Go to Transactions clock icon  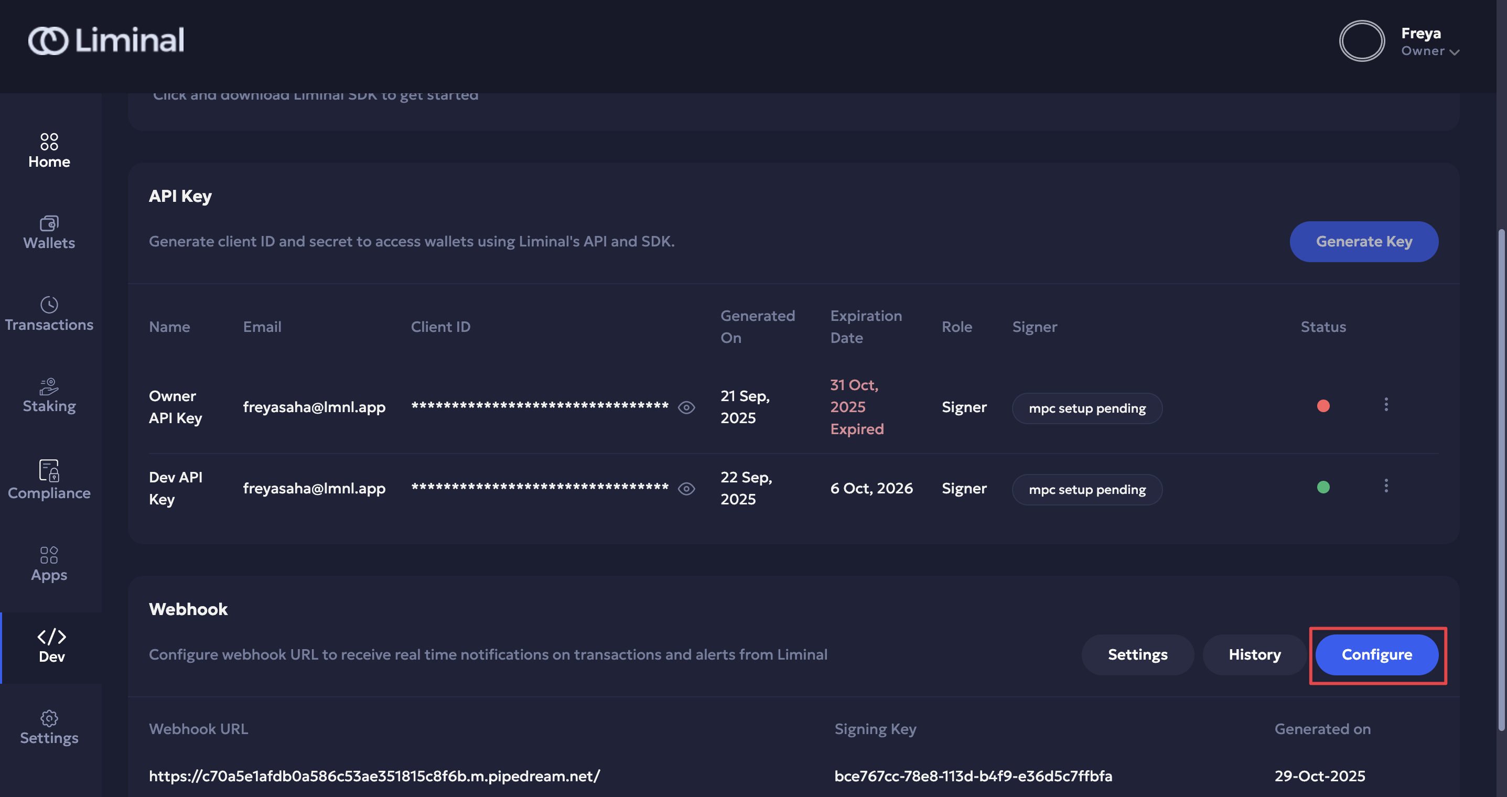click(x=49, y=304)
